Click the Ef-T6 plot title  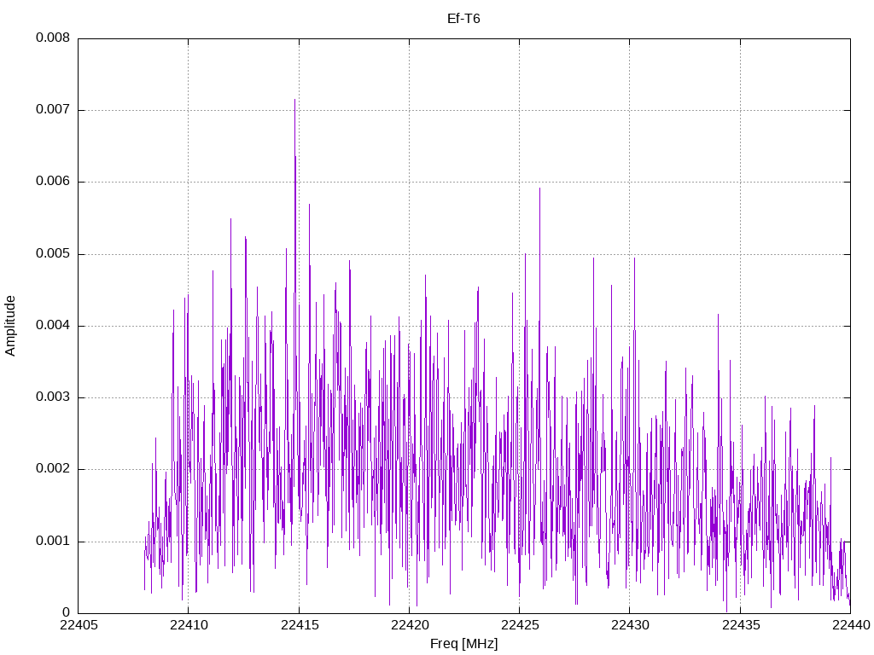(x=463, y=19)
